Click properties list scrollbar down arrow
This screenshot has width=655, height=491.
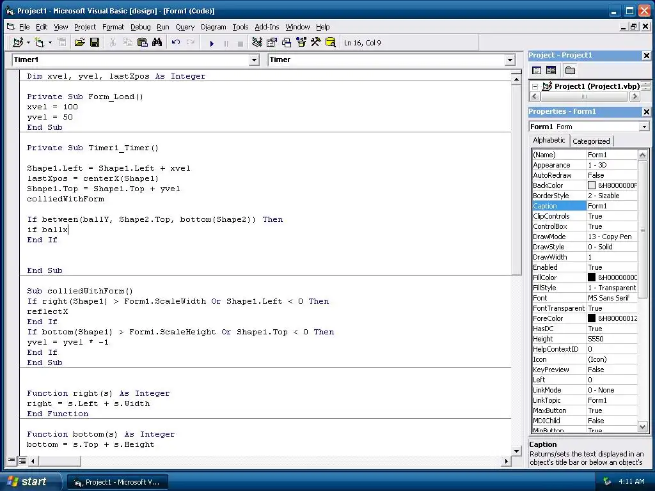pyautogui.click(x=642, y=426)
